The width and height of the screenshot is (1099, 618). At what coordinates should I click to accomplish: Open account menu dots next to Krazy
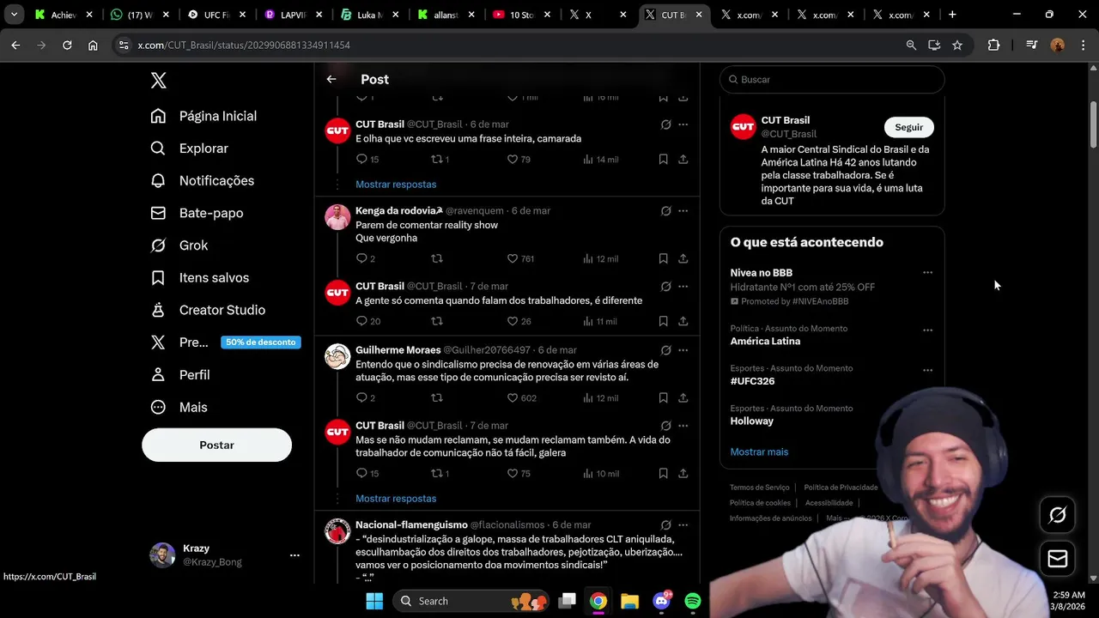pyautogui.click(x=294, y=555)
